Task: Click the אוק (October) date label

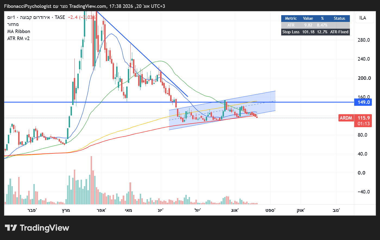Action: tap(301, 210)
